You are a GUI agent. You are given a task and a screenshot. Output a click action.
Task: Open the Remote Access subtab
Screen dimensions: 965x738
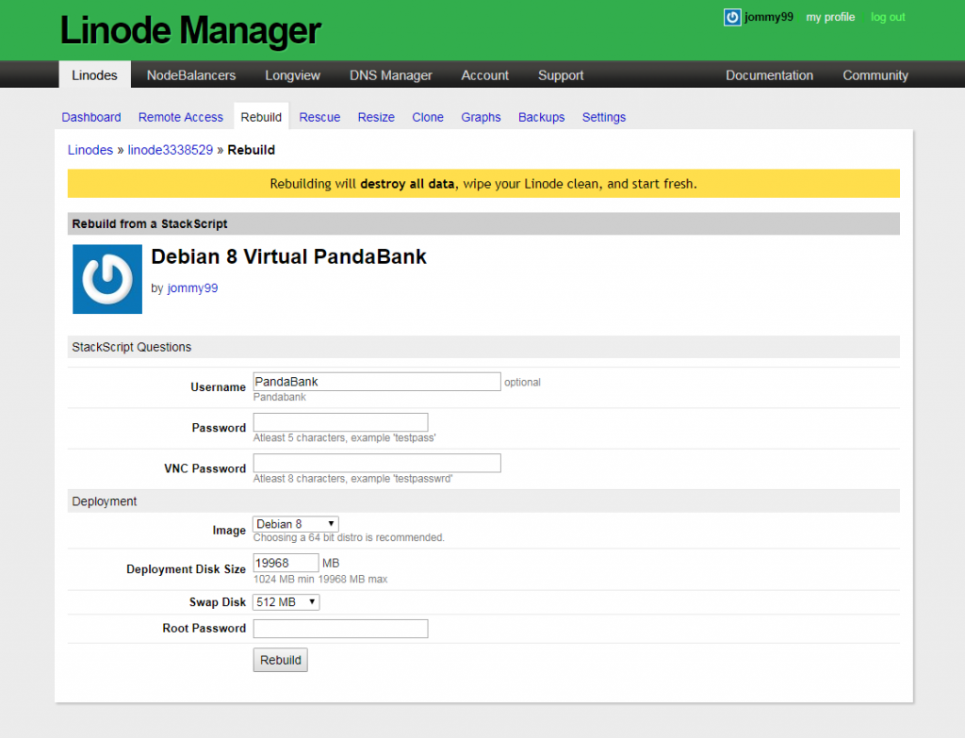point(181,117)
